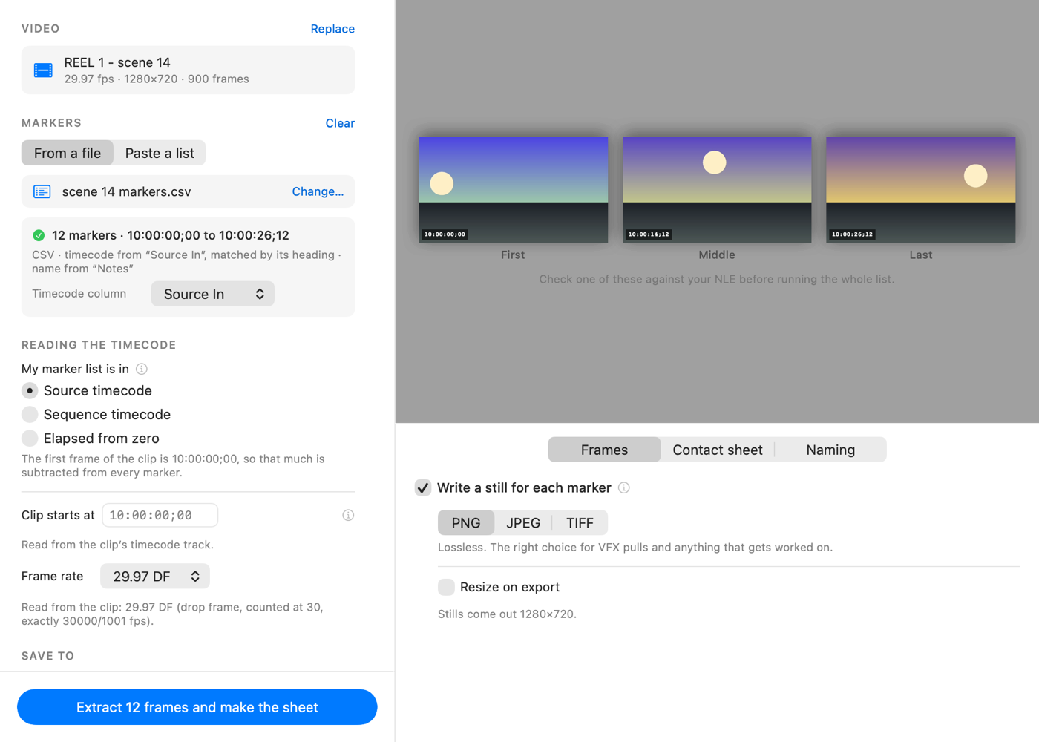1039x742 pixels.
Task: Select the Middle frame preview thumbnail
Action: (x=717, y=189)
